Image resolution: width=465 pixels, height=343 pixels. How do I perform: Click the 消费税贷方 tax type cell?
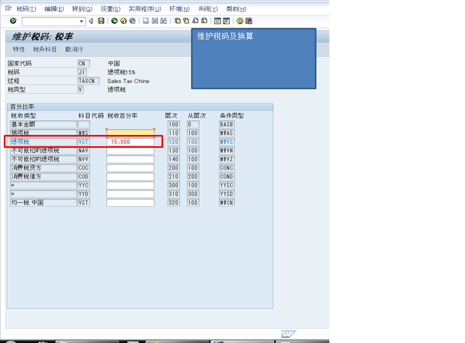pyautogui.click(x=43, y=168)
